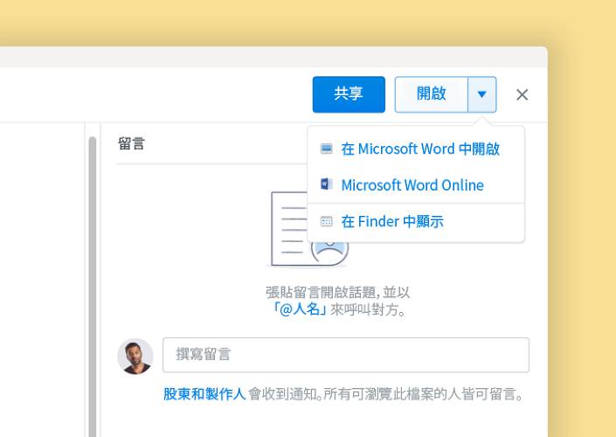The image size is (616, 437).
Task: Choose Microsoft Word Online menu entry
Action: pyautogui.click(x=416, y=185)
